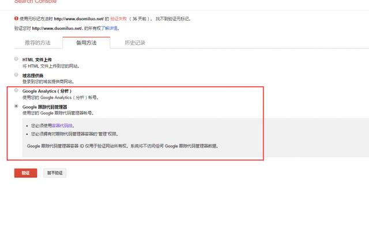Select the Google 跟踪代码管理器 radio button

tap(16, 106)
